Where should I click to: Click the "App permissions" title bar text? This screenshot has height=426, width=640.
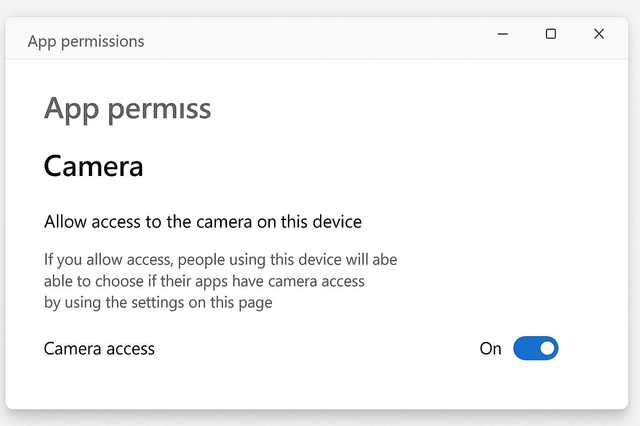point(86,42)
